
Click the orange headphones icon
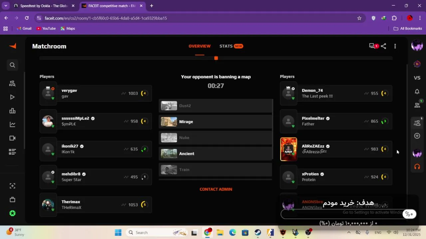(x=417, y=167)
